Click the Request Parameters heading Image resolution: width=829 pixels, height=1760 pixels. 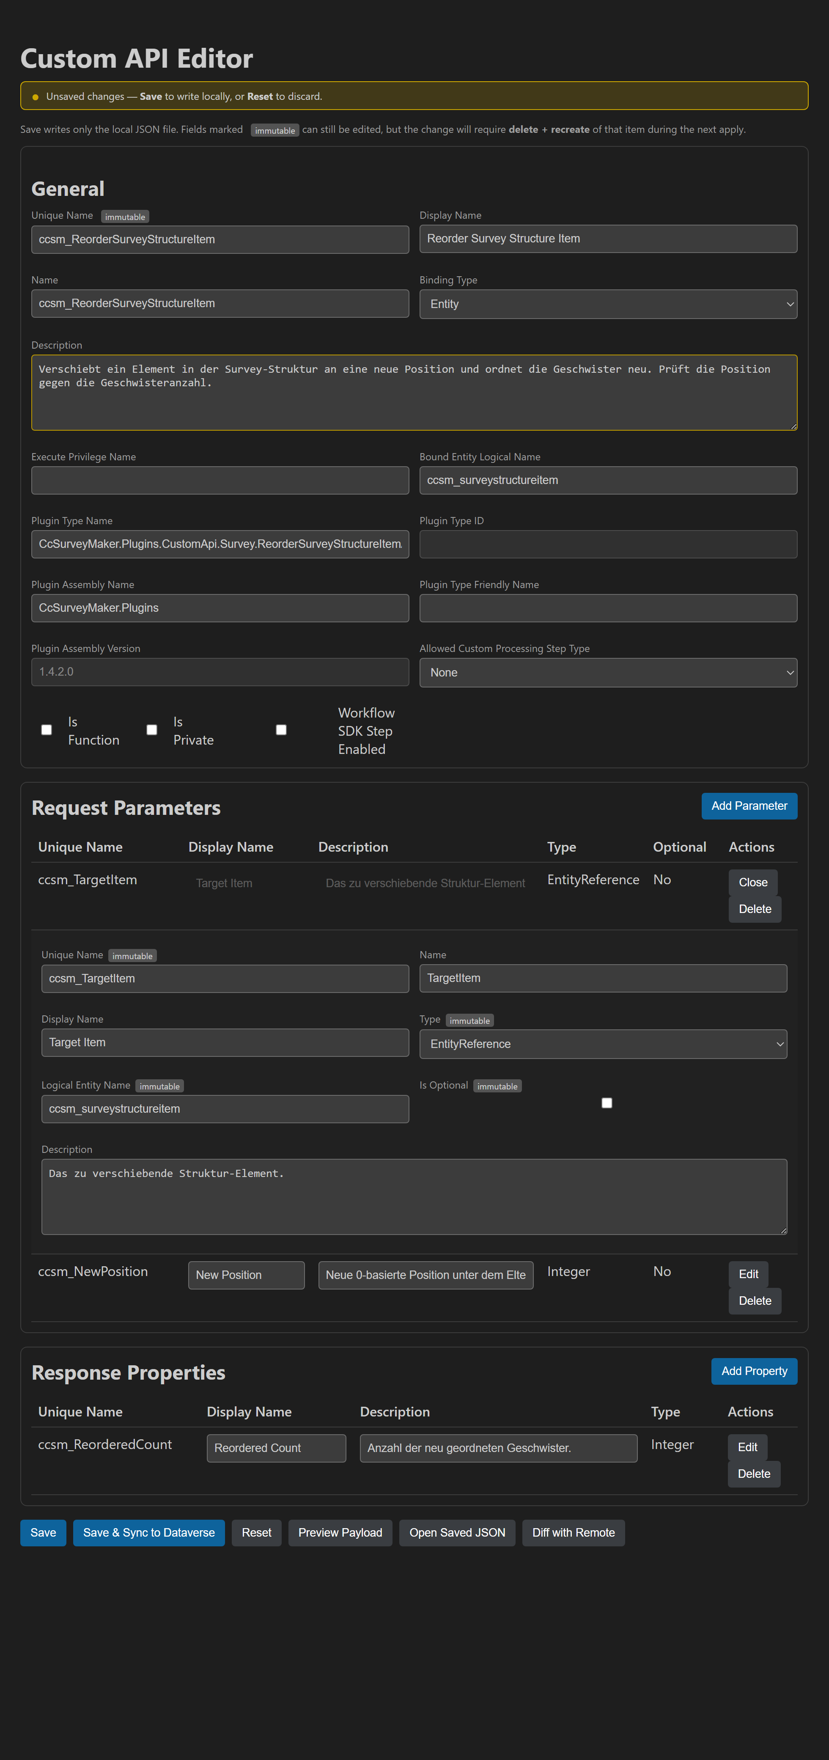(x=126, y=808)
